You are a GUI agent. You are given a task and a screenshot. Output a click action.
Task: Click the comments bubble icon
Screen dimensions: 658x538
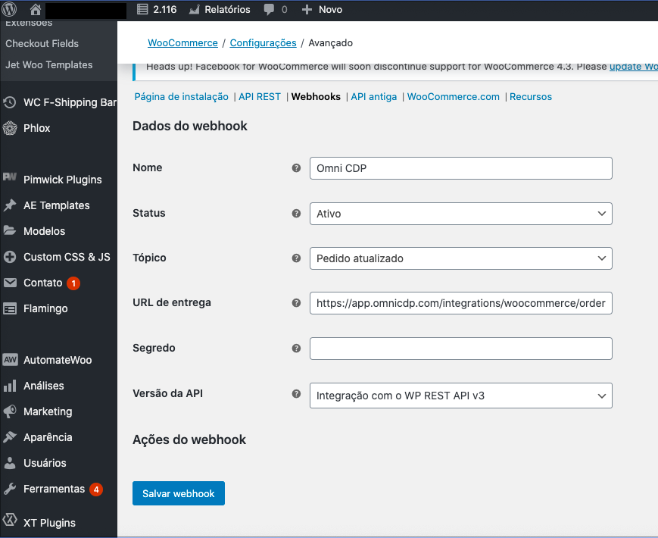click(270, 10)
